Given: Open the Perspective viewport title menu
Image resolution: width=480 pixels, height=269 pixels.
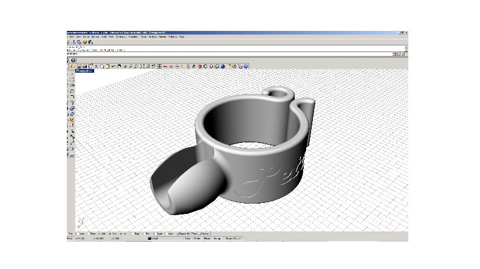Looking at the screenshot, I should tap(84, 71).
